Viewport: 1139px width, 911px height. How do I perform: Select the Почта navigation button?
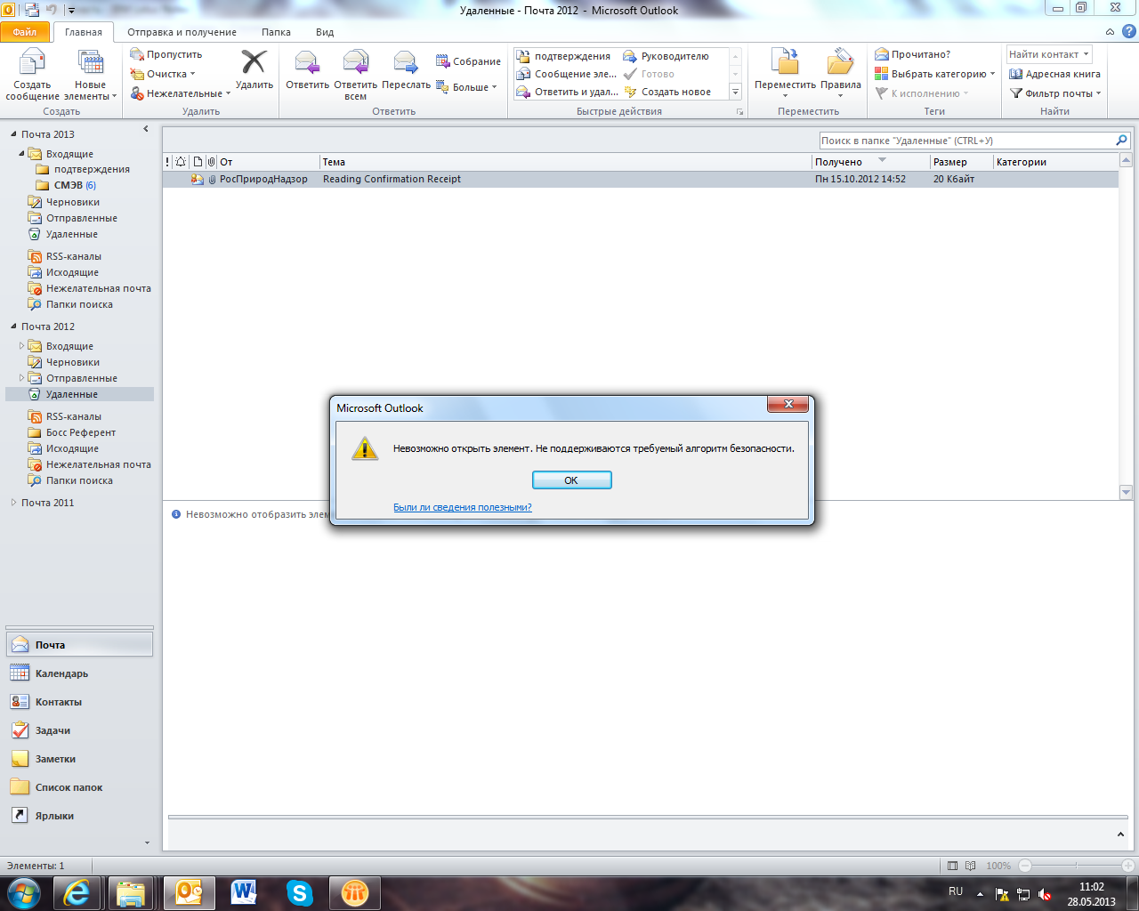pyautogui.click(x=79, y=645)
